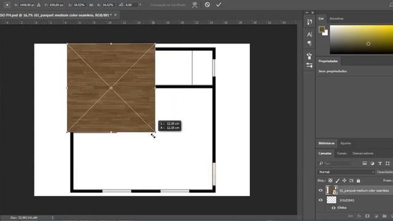
Task: Switch to the Demarcadores tab
Action: pos(363,153)
